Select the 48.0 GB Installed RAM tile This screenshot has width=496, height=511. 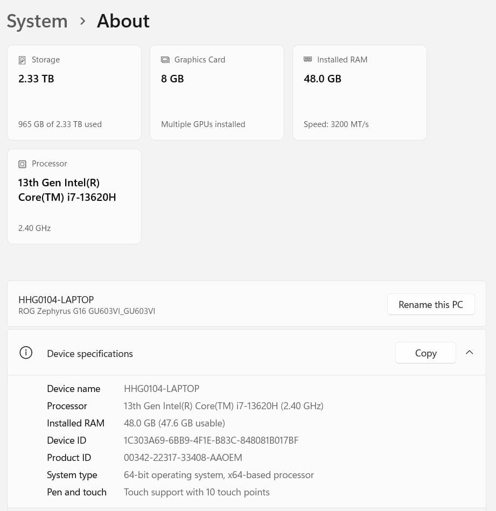point(359,92)
